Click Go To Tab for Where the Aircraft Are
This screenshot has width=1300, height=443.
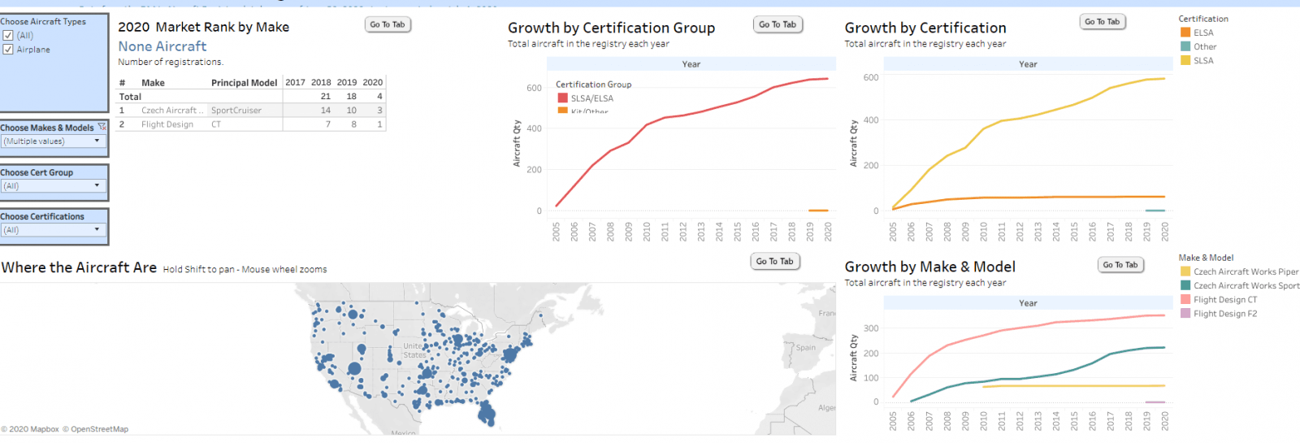pyautogui.click(x=774, y=261)
